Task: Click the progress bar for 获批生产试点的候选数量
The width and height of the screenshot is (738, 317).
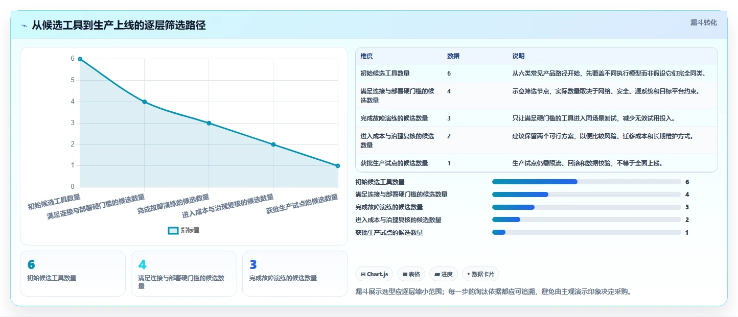Action: pyautogui.click(x=587, y=233)
